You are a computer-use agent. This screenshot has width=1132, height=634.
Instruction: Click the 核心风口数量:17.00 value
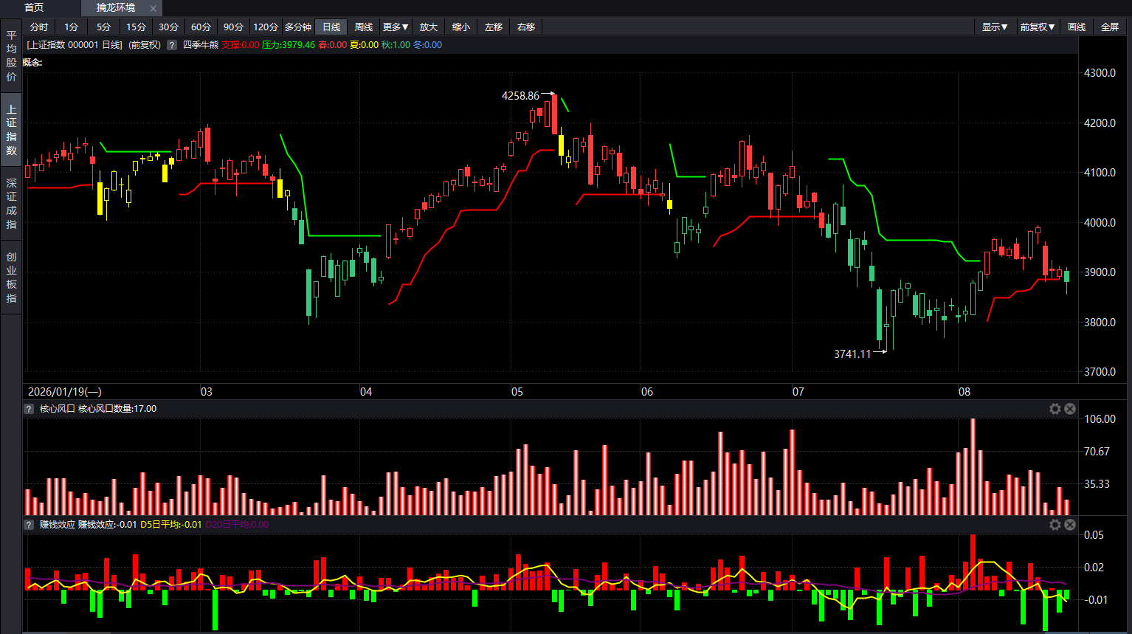click(117, 409)
